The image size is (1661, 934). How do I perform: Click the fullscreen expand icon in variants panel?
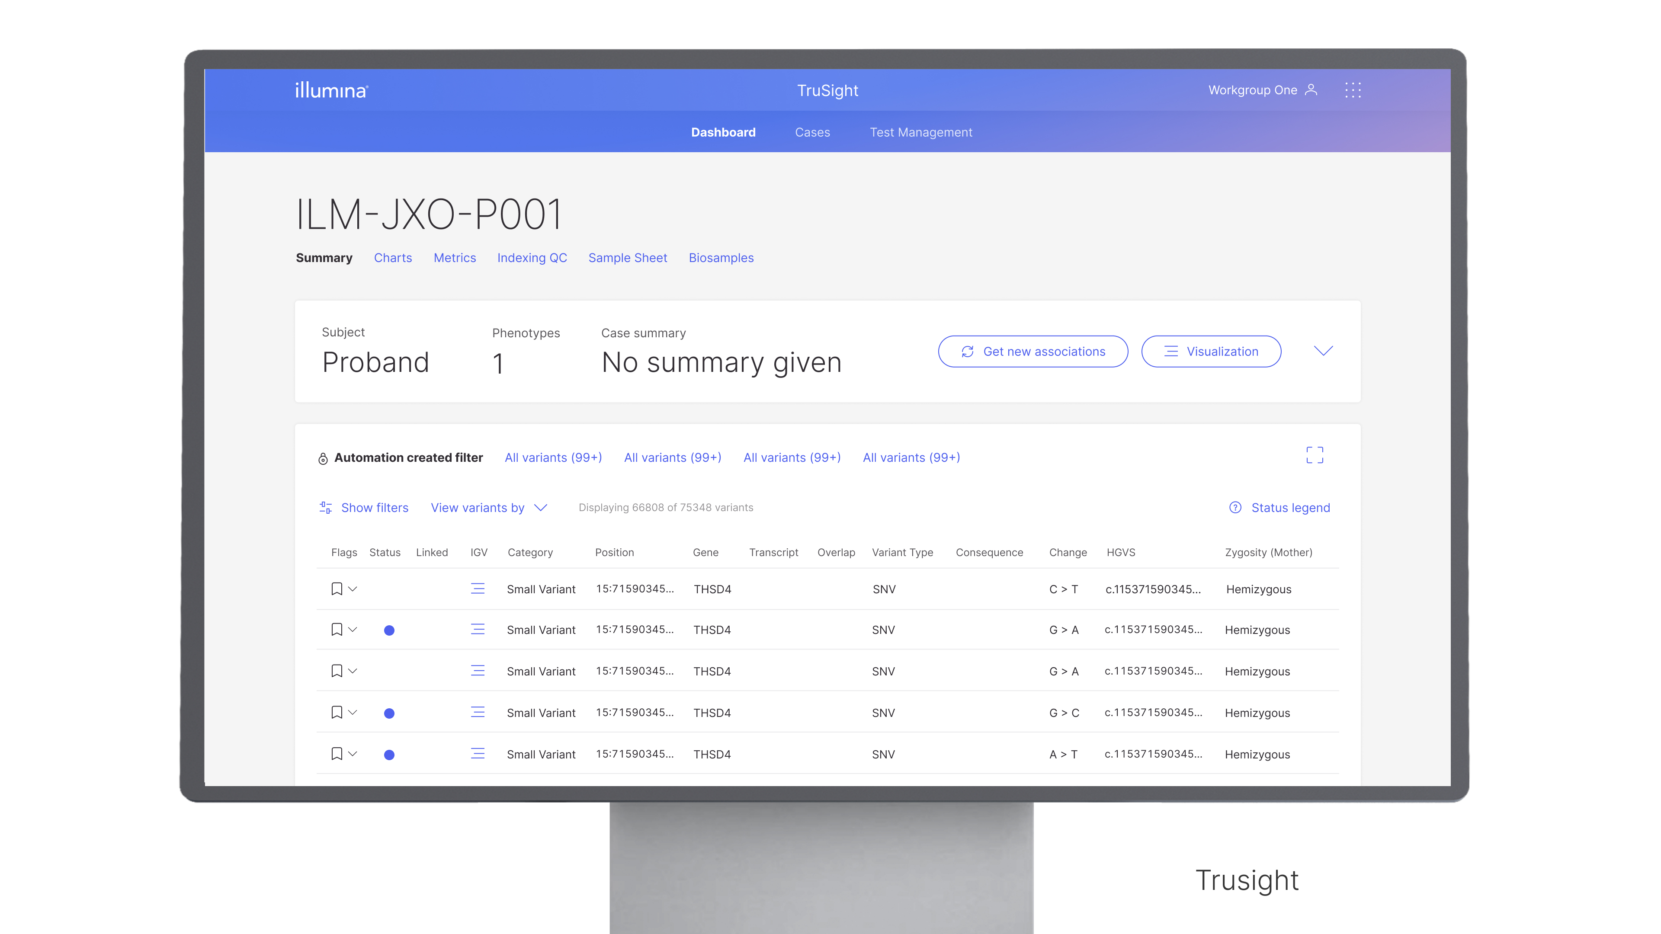[x=1315, y=455]
